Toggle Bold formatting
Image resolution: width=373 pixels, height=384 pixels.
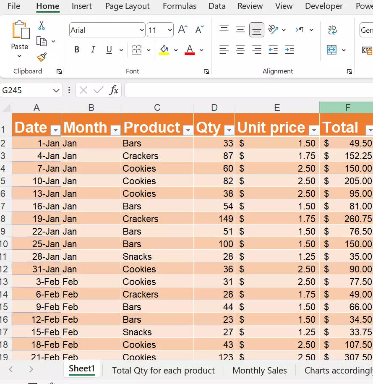pos(77,50)
